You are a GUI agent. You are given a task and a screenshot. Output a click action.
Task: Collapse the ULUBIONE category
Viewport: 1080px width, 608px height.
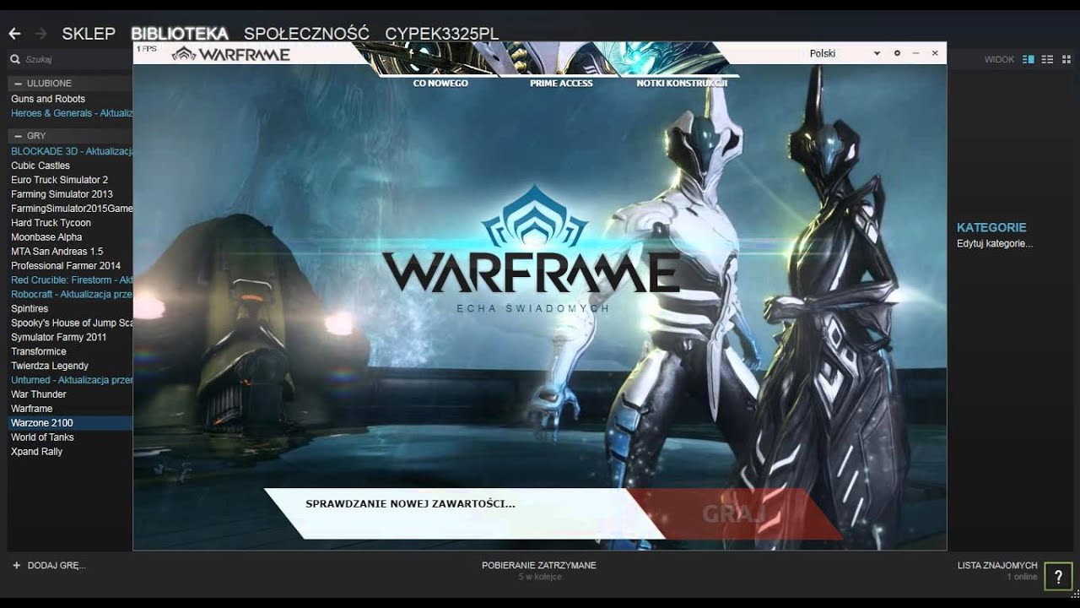(18, 84)
